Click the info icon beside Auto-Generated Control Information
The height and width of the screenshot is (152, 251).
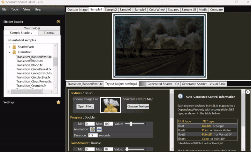pyautogui.click(x=180, y=96)
